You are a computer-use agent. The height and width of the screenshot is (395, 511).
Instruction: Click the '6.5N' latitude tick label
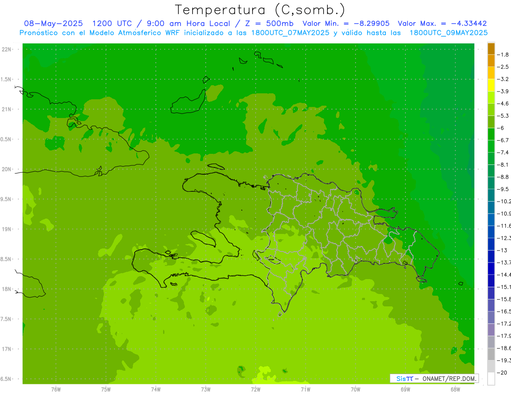click(x=6, y=379)
